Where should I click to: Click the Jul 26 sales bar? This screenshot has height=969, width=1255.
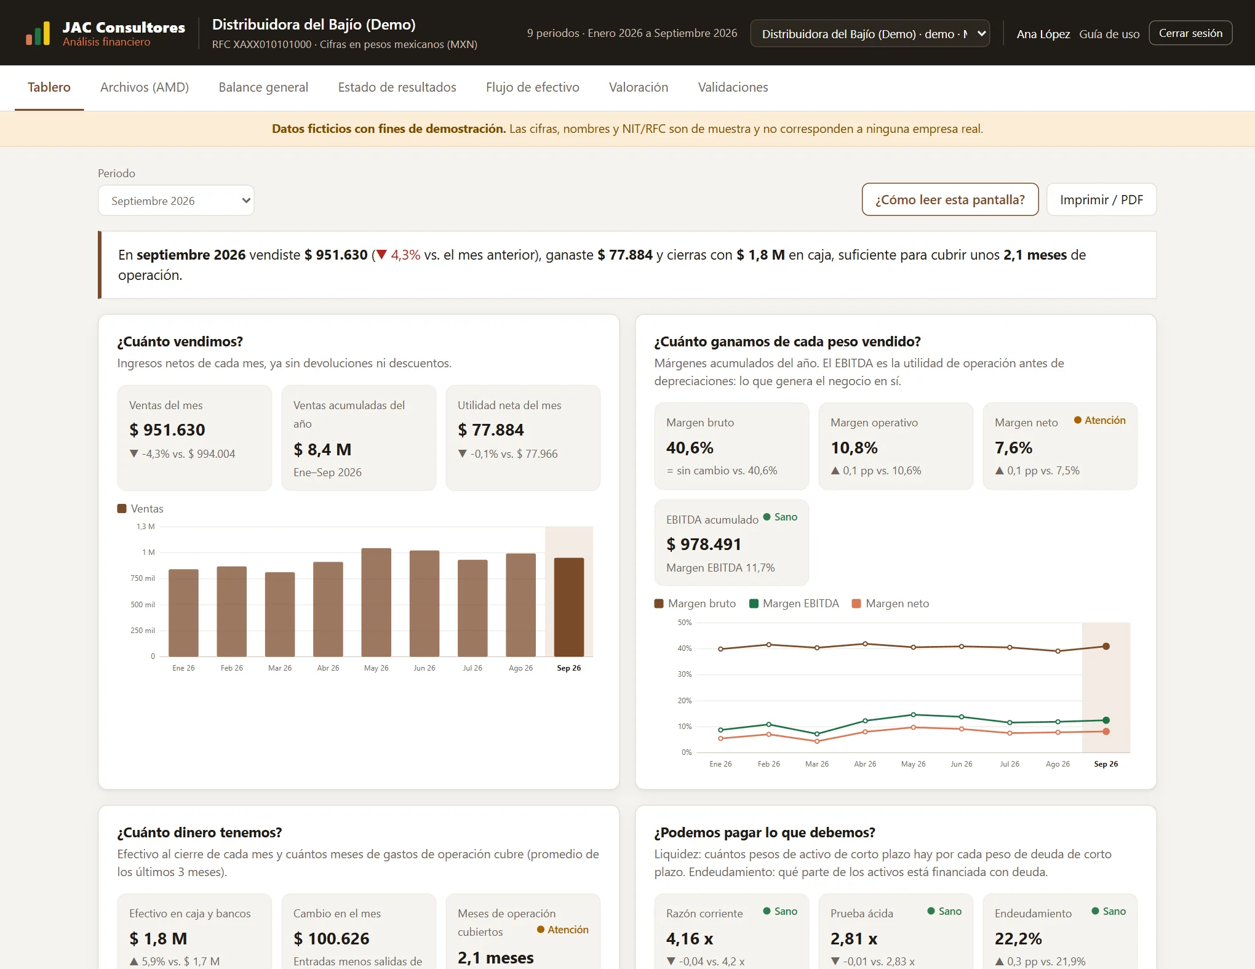pos(472,608)
